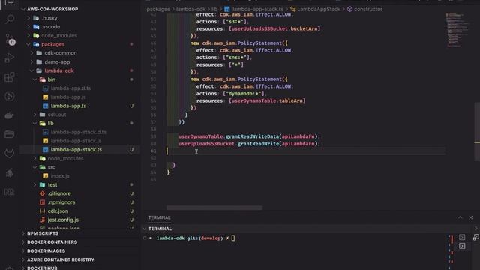Click the editor minimap
The height and width of the screenshot is (270, 480).
(x=457, y=30)
